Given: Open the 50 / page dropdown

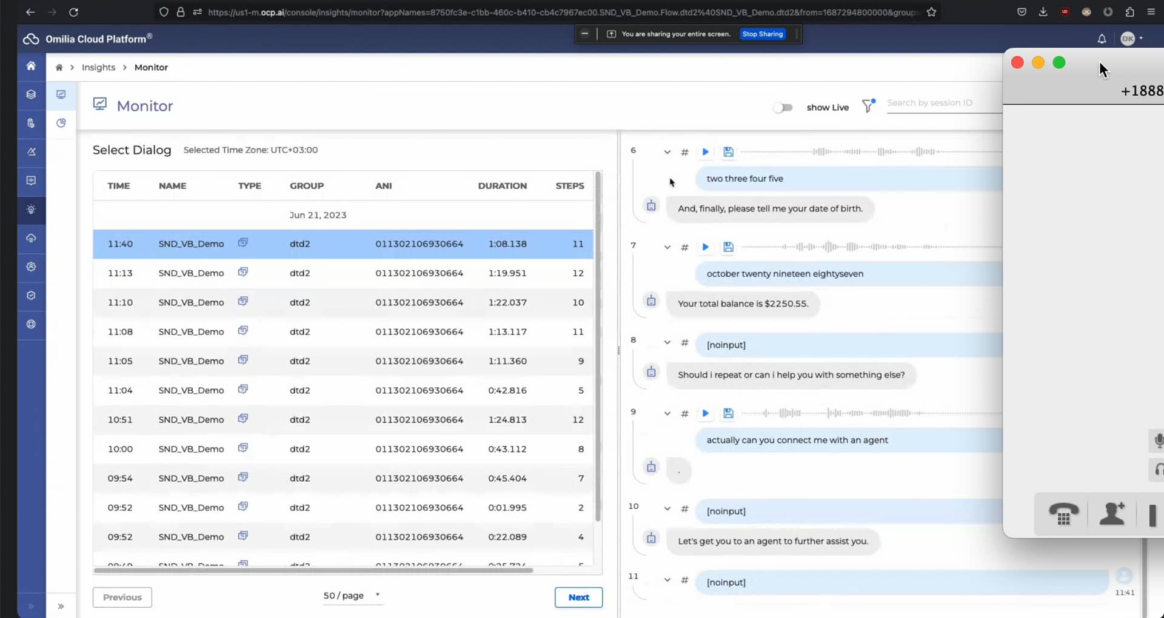Looking at the screenshot, I should (352, 596).
